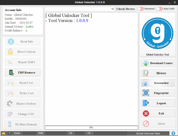
Task: Click the Join Date 2021-02-07 text
Action: [x=19, y=23]
